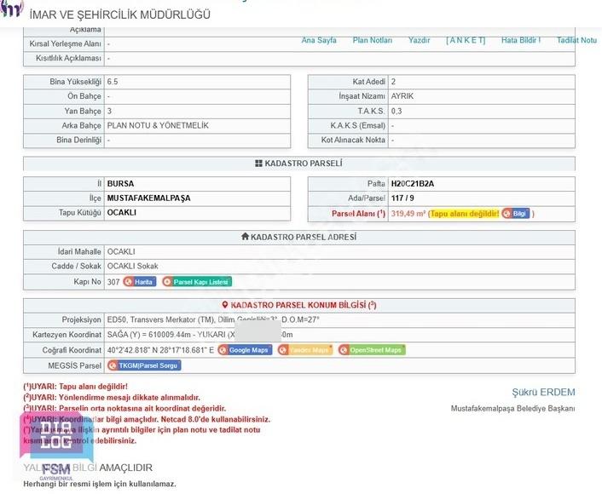Click the location pin icon in Konum Bilgisi header
The height and width of the screenshot is (494, 602).
point(225,305)
